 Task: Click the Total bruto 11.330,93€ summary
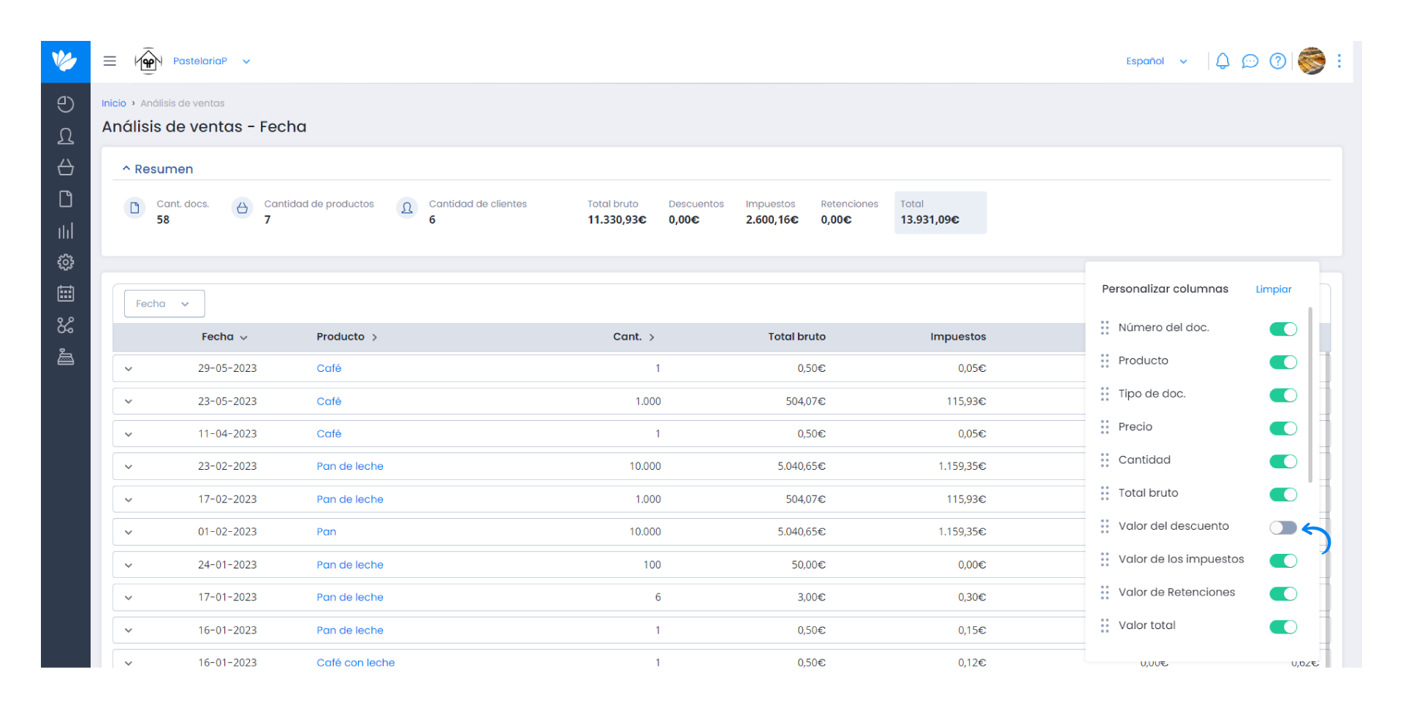point(617,213)
